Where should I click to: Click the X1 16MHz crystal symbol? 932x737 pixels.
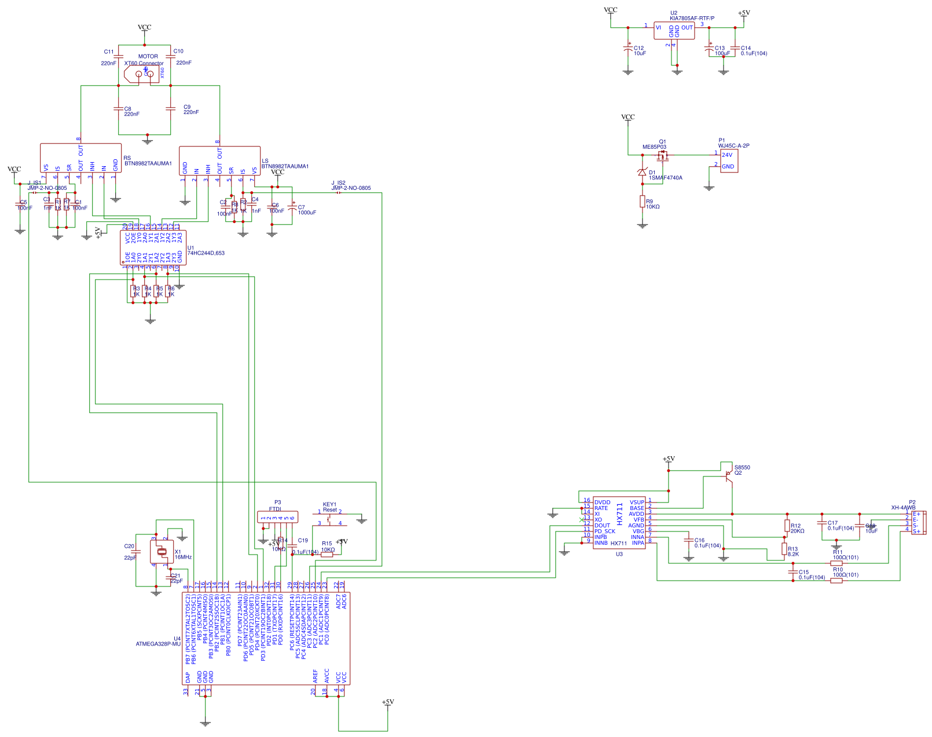pos(162,551)
